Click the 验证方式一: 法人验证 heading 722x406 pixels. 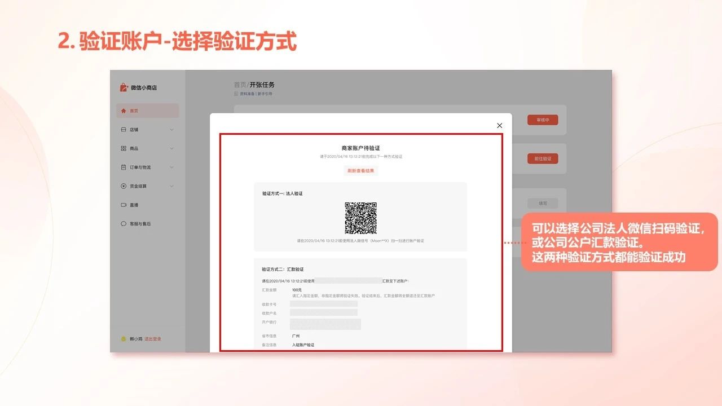tap(283, 193)
